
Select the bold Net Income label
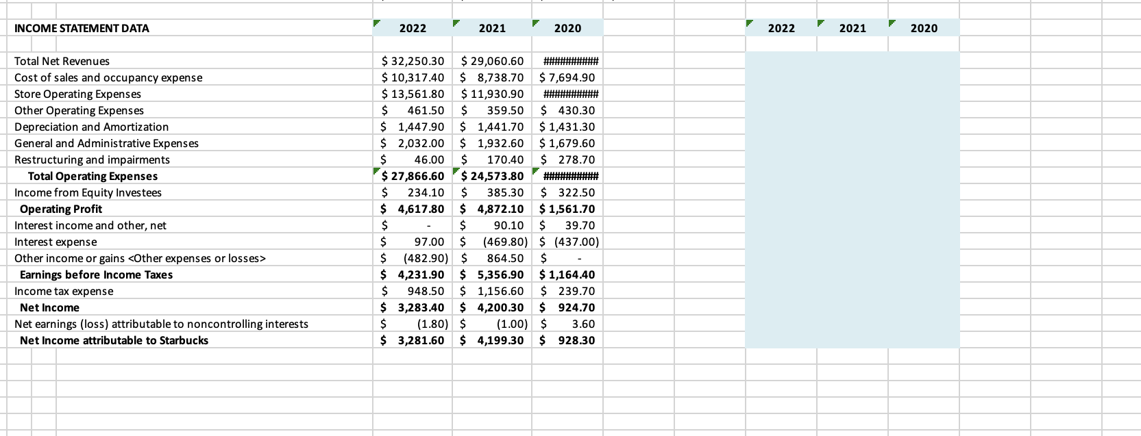[x=49, y=307]
